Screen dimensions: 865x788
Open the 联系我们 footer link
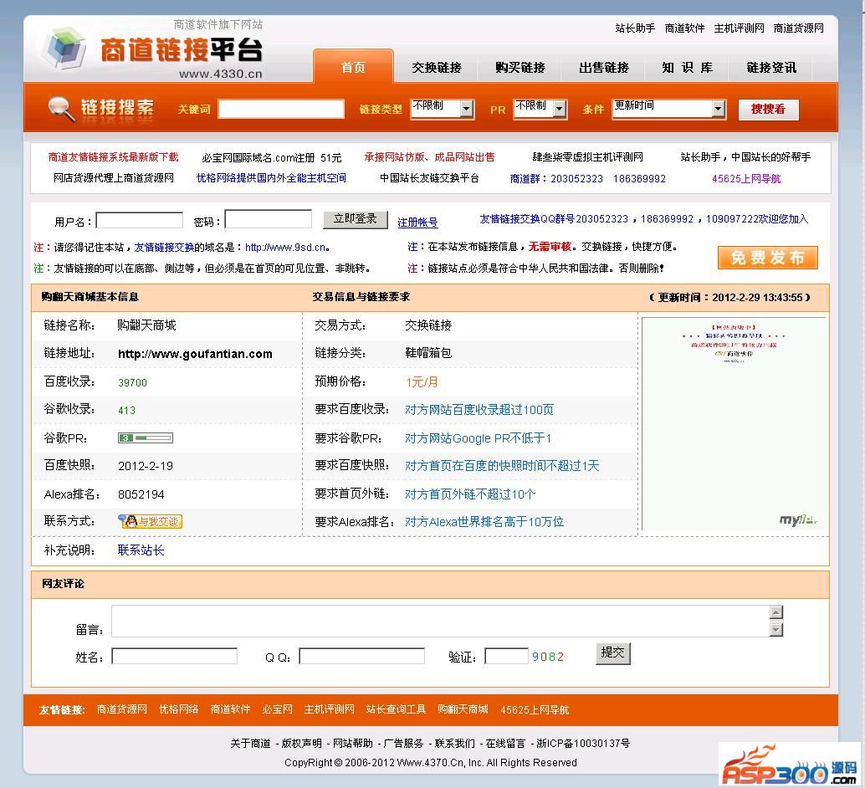tap(454, 744)
